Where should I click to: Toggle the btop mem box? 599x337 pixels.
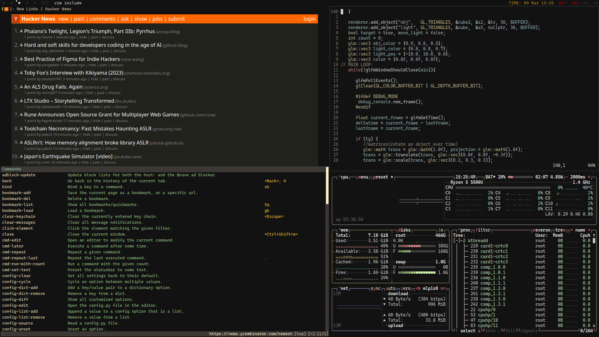coord(344,230)
